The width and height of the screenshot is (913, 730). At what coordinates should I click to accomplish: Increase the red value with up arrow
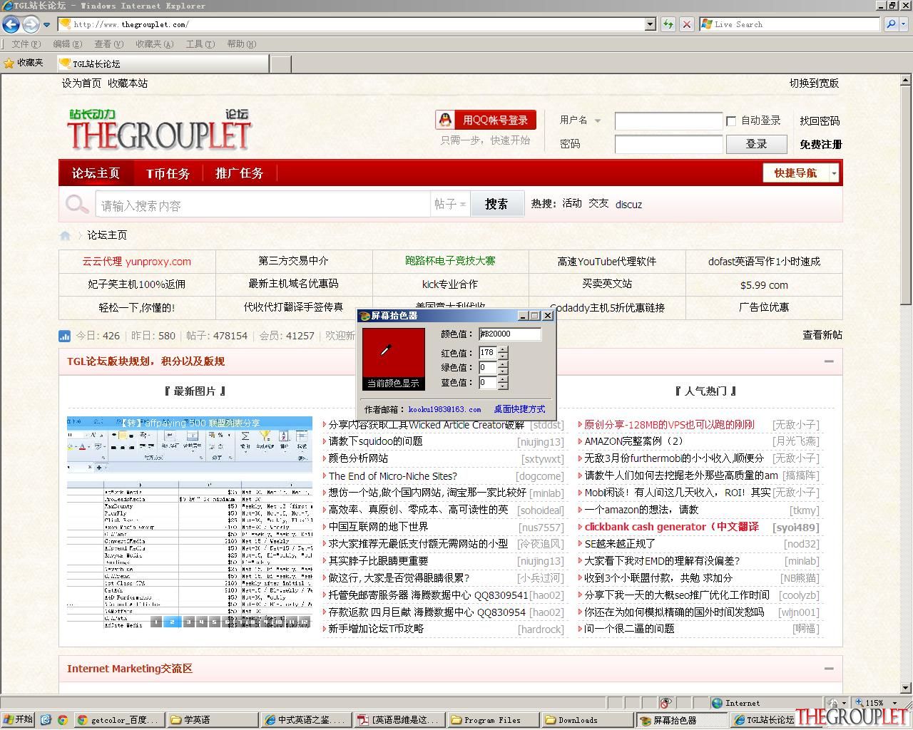click(503, 349)
